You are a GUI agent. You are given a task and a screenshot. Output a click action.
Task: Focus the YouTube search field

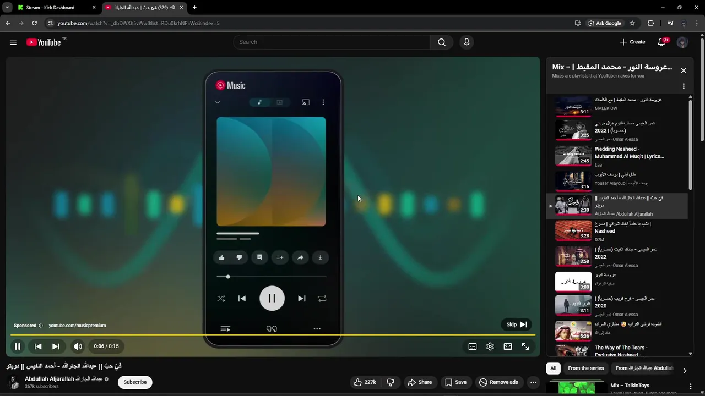(x=332, y=42)
